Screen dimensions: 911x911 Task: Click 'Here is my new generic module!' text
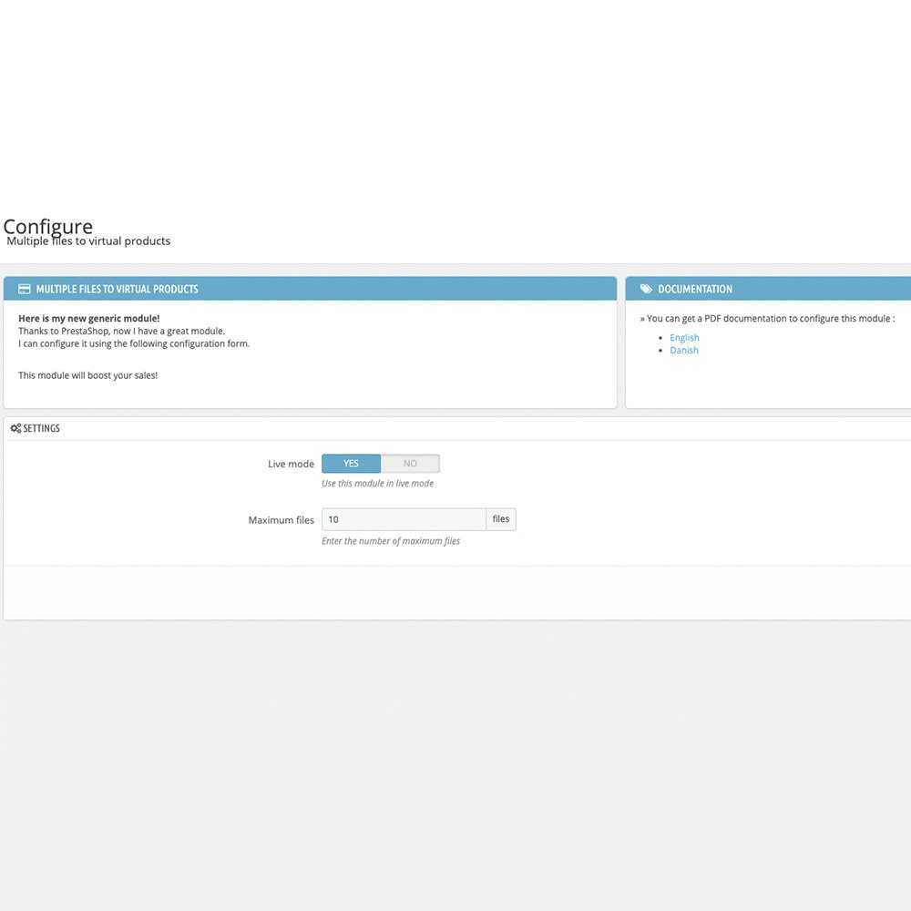pyautogui.click(x=89, y=318)
